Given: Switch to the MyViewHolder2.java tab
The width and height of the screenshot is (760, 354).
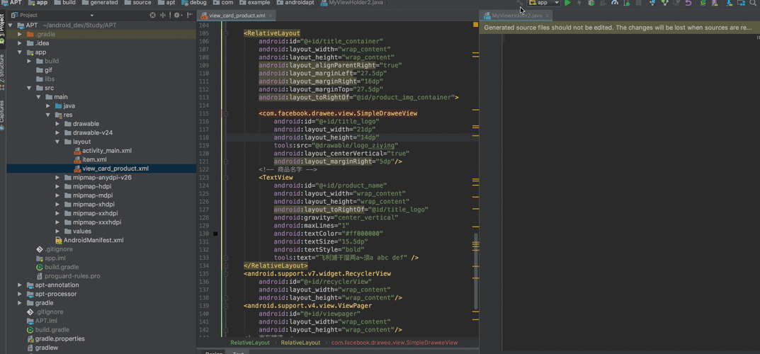Looking at the screenshot, I should [x=516, y=15].
